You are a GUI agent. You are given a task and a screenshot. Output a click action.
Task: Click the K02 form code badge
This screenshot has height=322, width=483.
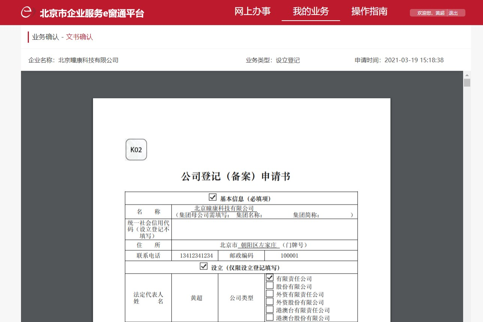136,150
